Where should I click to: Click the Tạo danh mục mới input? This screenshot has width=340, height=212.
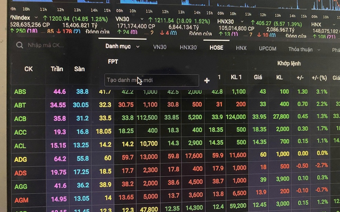point(151,80)
